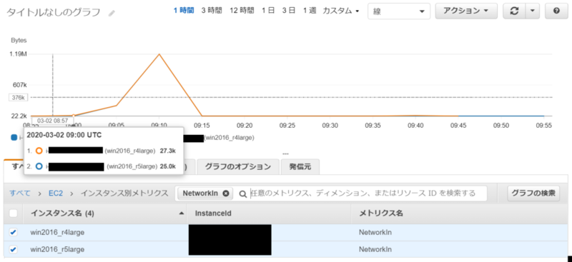Remove the NetworkIn filter with its x icon
Image resolution: width=572 pixels, height=262 pixels.
(x=226, y=193)
